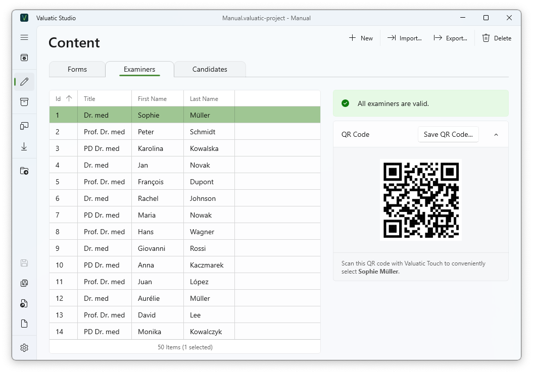Switch to the Forms tab

click(x=77, y=69)
